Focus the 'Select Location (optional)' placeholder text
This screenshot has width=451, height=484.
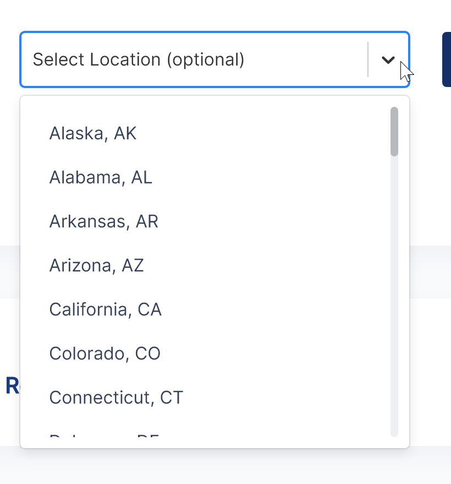coord(139,59)
